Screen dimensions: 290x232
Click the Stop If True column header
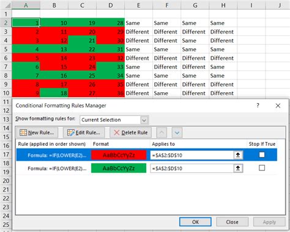click(262, 144)
